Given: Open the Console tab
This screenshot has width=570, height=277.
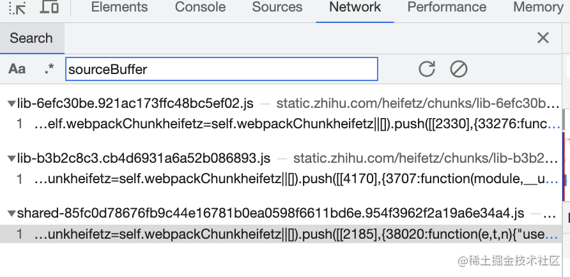Looking at the screenshot, I should click(x=200, y=8).
